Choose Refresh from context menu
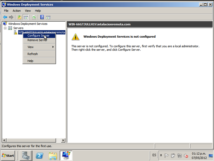The height and width of the screenshot is (161, 214). (39, 54)
